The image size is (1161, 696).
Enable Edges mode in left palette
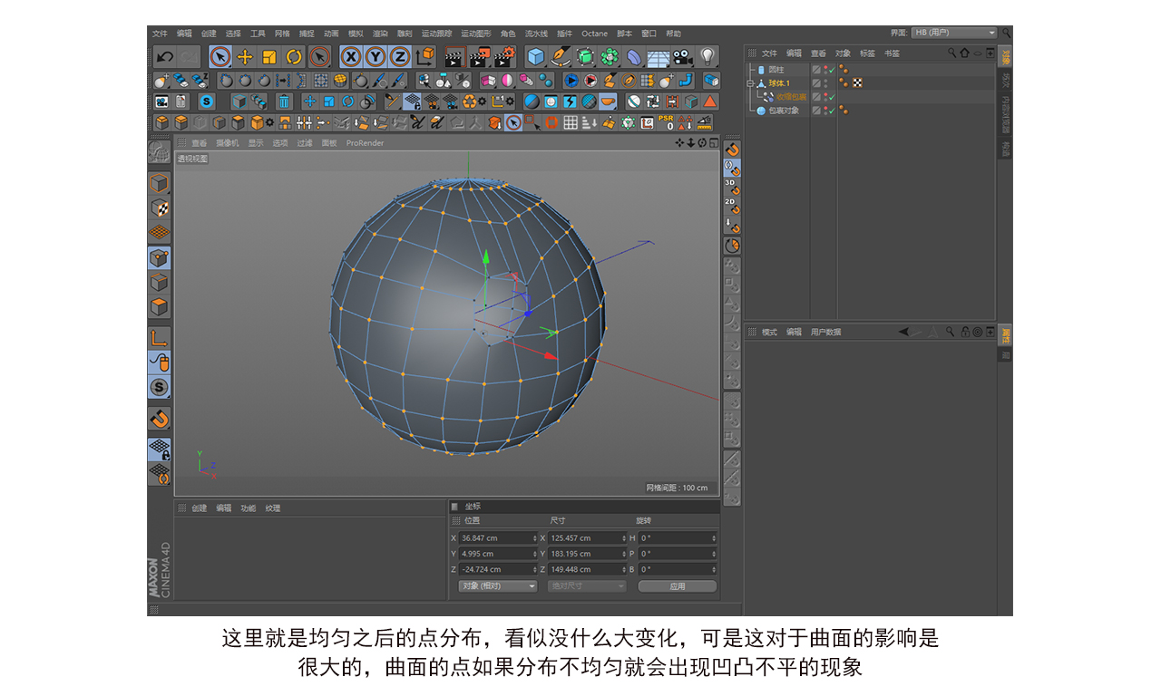click(x=160, y=282)
